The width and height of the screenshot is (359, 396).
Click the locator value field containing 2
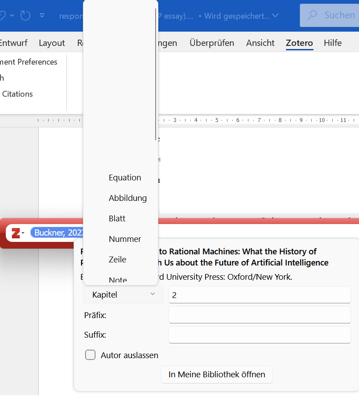pyautogui.click(x=260, y=295)
